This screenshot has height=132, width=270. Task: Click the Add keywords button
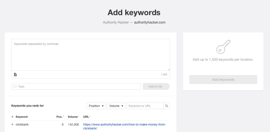tap(223, 80)
